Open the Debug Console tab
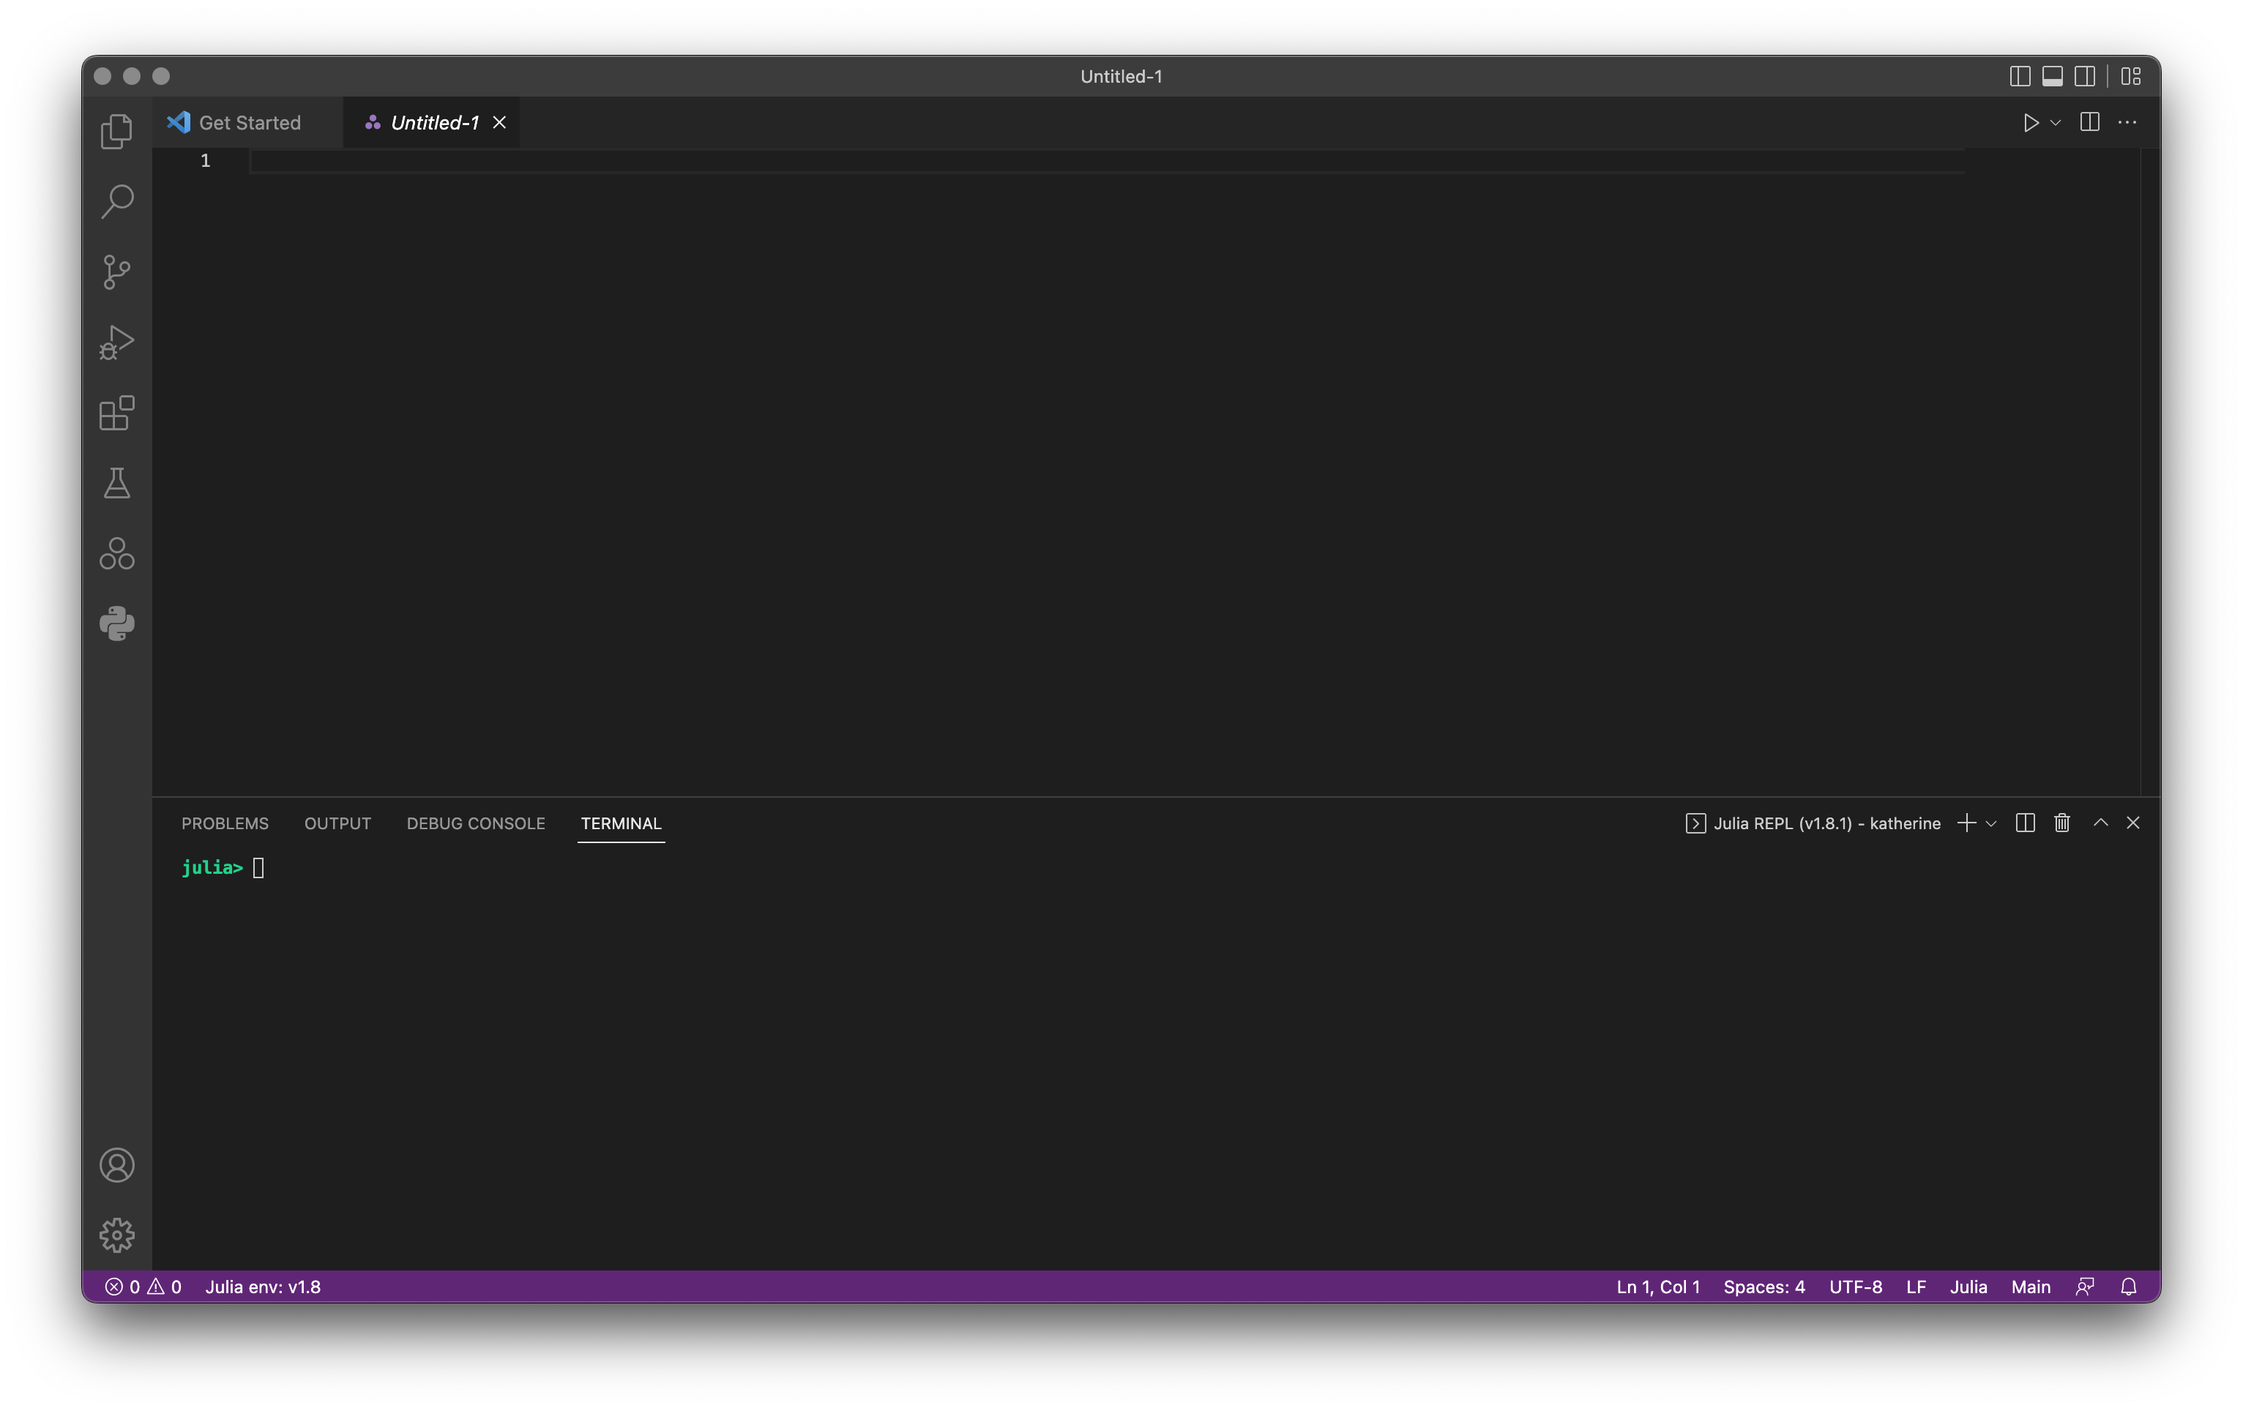Viewport: 2243px width, 1411px height. click(x=475, y=823)
